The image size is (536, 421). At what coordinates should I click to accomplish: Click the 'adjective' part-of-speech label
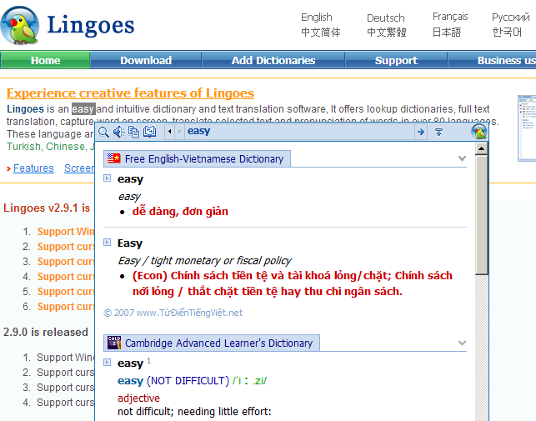[x=138, y=398]
